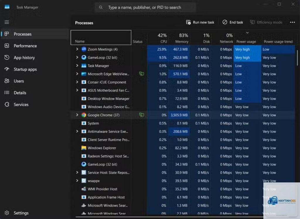Sort by the Power usage trend column
Viewport: 300px width, 219px height.
pos(278,38)
